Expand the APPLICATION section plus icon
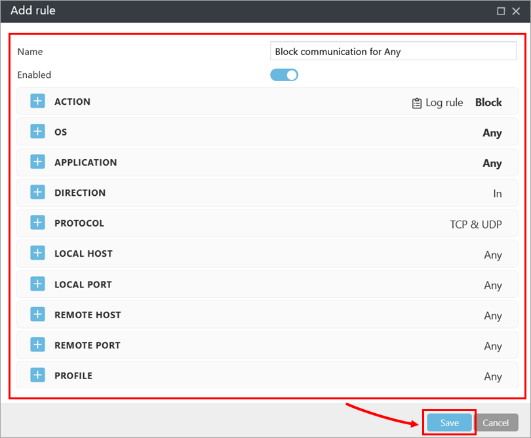 [x=38, y=162]
